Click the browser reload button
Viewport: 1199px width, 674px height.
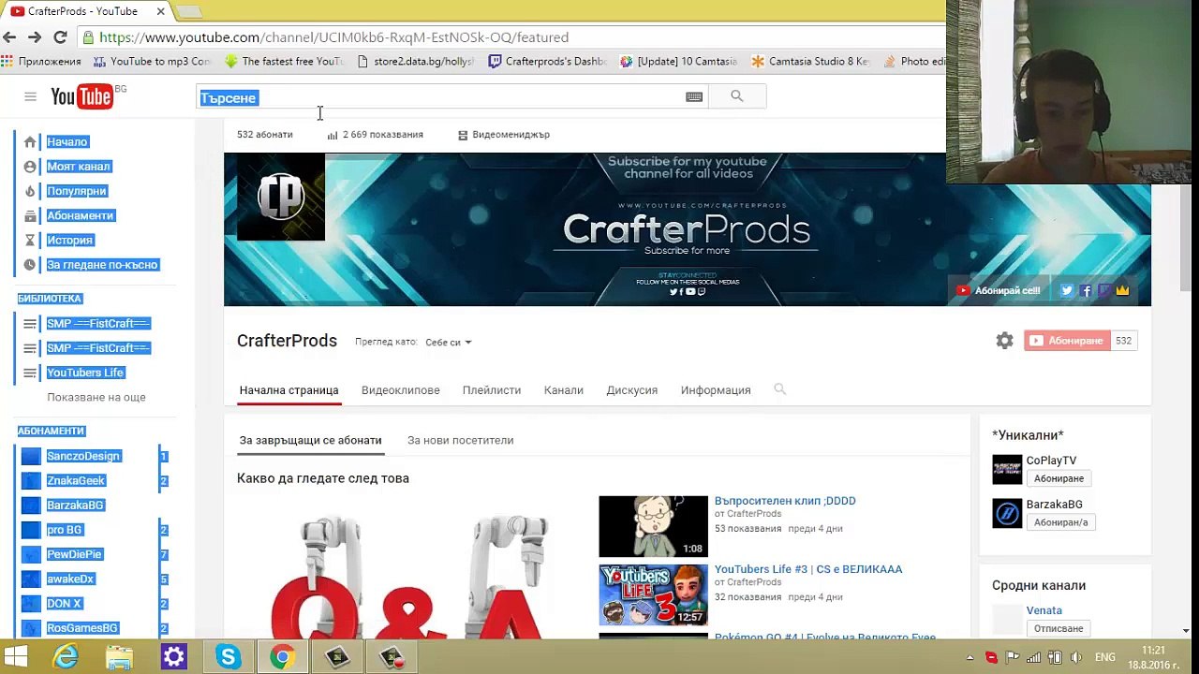60,37
